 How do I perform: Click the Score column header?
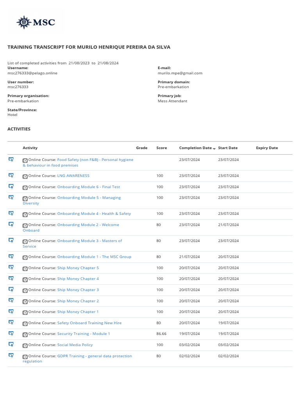(161, 148)
